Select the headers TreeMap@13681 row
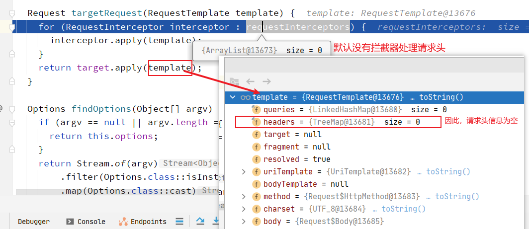 point(374,122)
